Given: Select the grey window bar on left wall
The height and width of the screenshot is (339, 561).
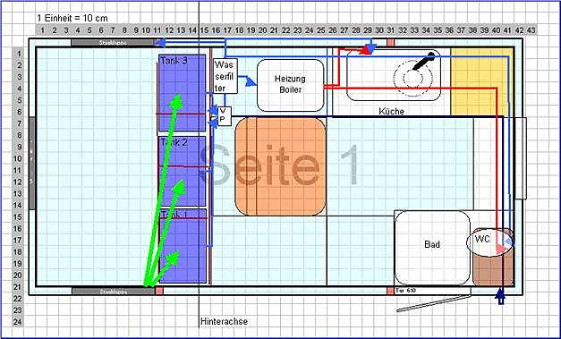Looking at the screenshot, I should [32, 163].
